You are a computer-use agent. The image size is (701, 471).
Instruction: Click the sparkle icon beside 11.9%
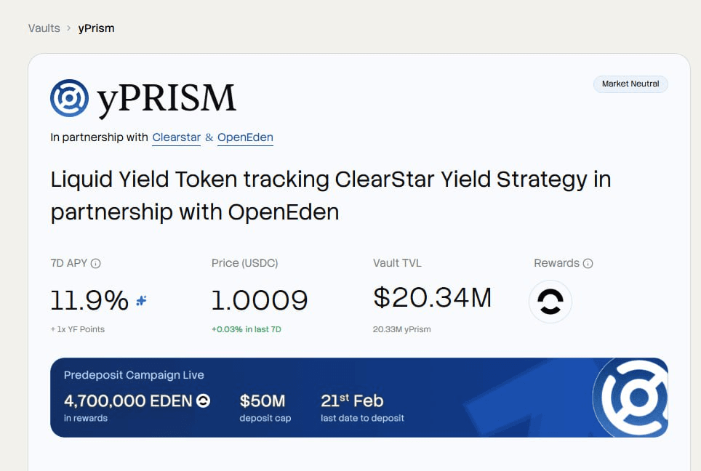tap(142, 300)
